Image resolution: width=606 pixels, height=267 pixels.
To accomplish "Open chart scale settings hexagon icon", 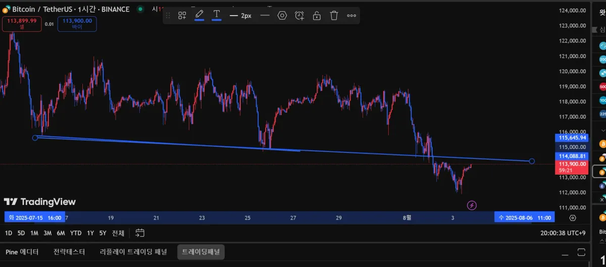I will tap(572, 218).
